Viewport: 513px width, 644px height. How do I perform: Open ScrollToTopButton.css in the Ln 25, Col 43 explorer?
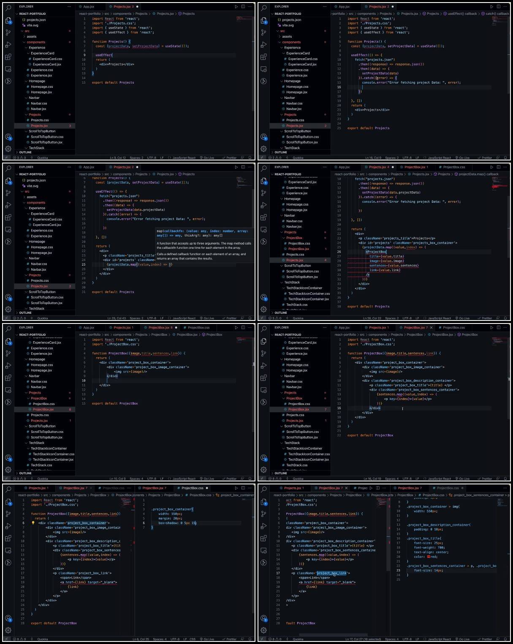(x=46, y=297)
